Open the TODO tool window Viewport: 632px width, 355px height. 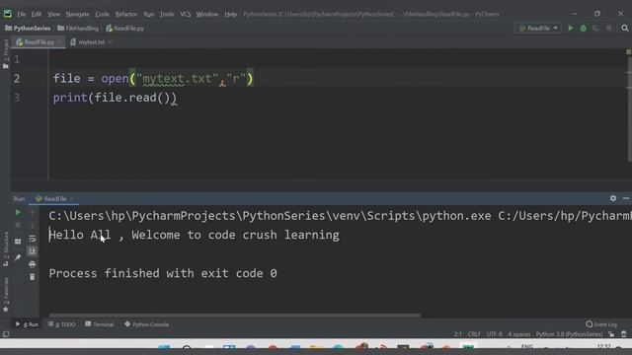[x=61, y=324]
